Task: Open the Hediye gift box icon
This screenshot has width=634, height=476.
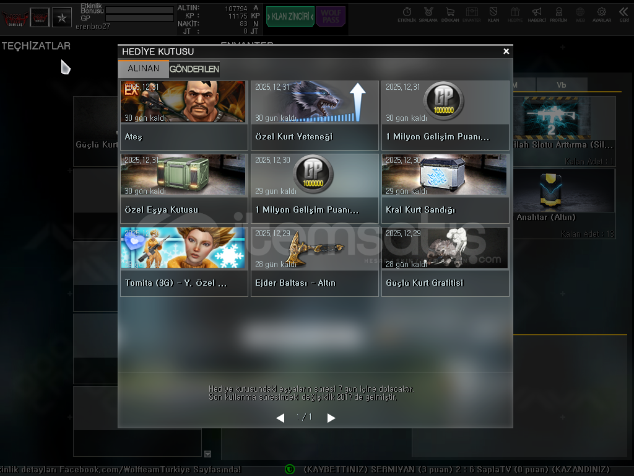Action: point(515,15)
